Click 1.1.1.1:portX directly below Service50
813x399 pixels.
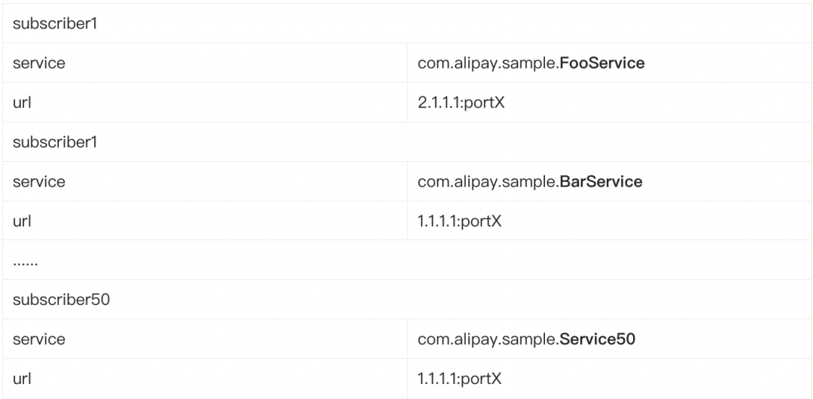[x=459, y=379]
